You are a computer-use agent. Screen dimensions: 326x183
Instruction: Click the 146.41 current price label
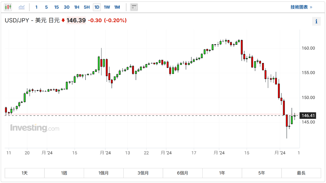tap(308, 116)
